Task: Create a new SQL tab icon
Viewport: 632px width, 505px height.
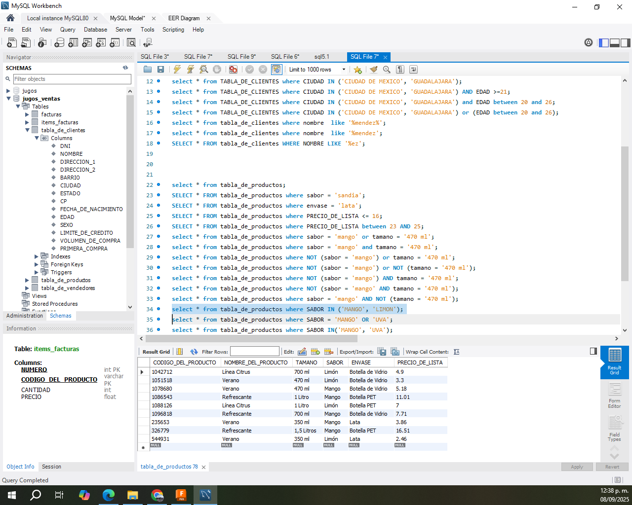Action: (x=12, y=43)
